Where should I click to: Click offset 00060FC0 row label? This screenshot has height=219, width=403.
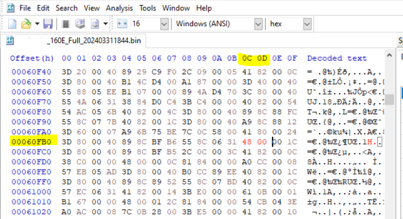pyautogui.click(x=32, y=152)
